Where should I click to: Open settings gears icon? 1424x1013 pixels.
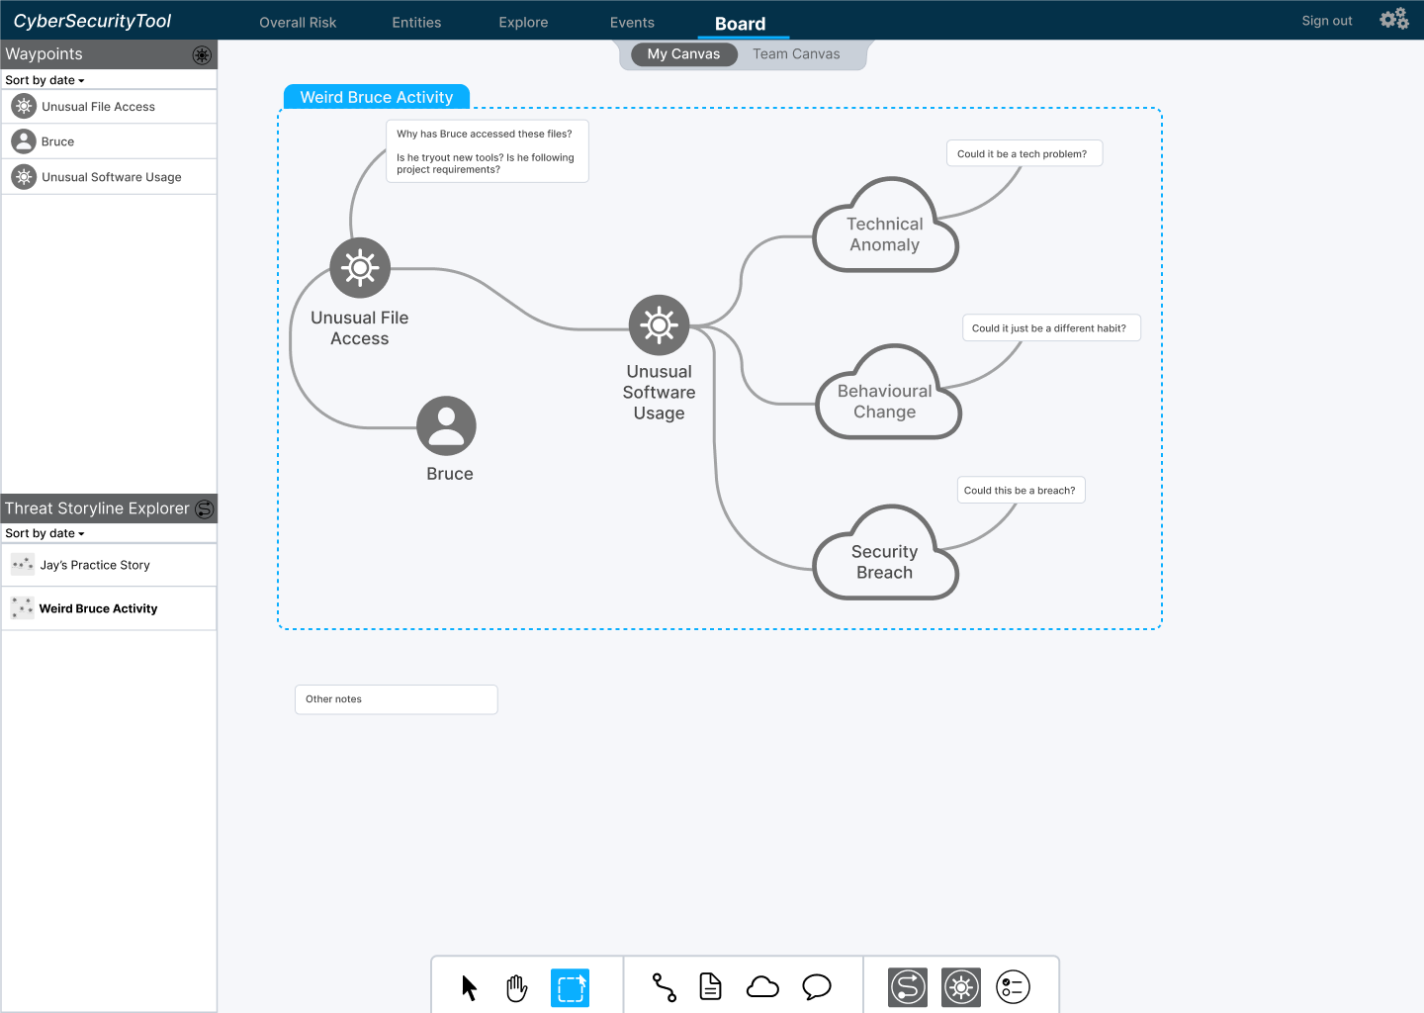1394,20
